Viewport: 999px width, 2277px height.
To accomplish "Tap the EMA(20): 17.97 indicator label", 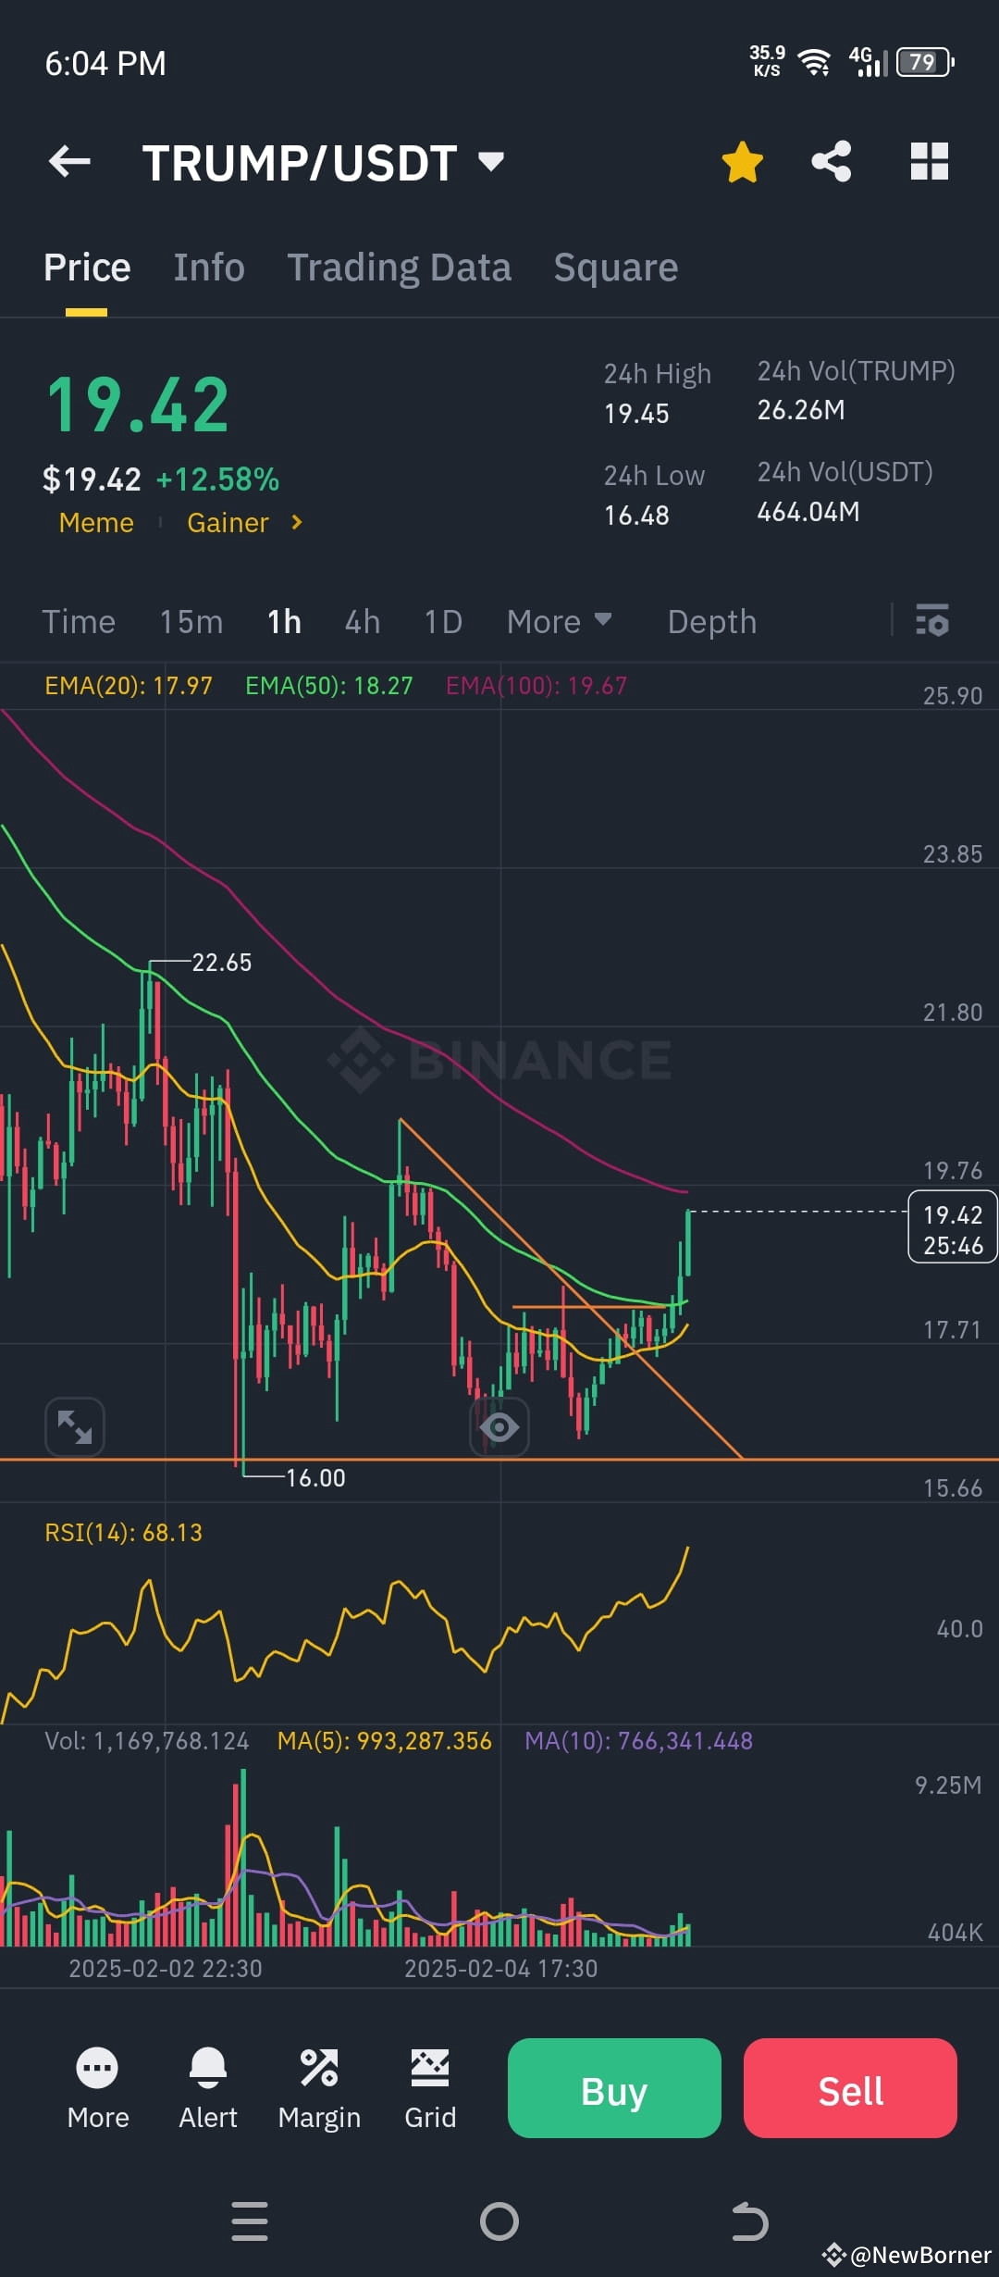I will pyautogui.click(x=129, y=686).
